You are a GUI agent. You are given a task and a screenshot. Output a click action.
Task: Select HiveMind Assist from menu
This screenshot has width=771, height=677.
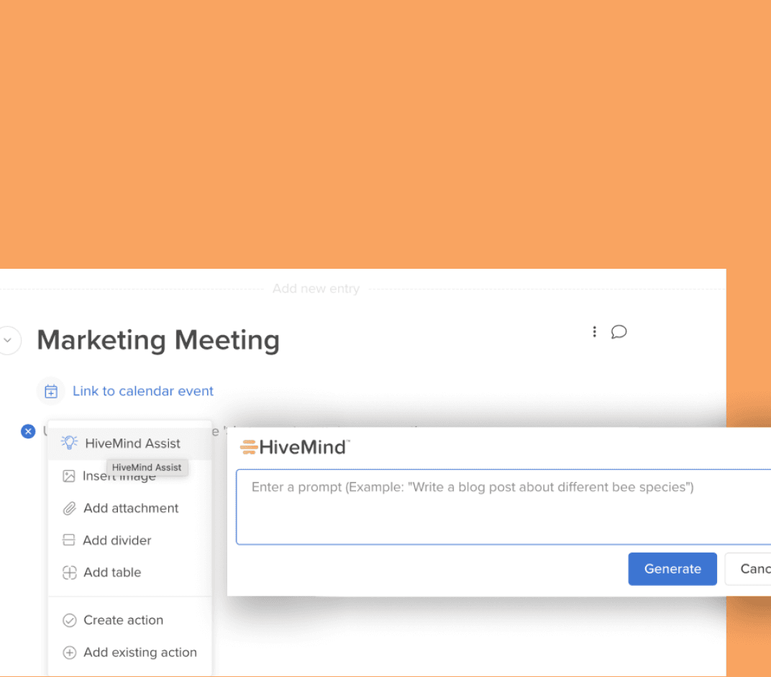point(129,443)
